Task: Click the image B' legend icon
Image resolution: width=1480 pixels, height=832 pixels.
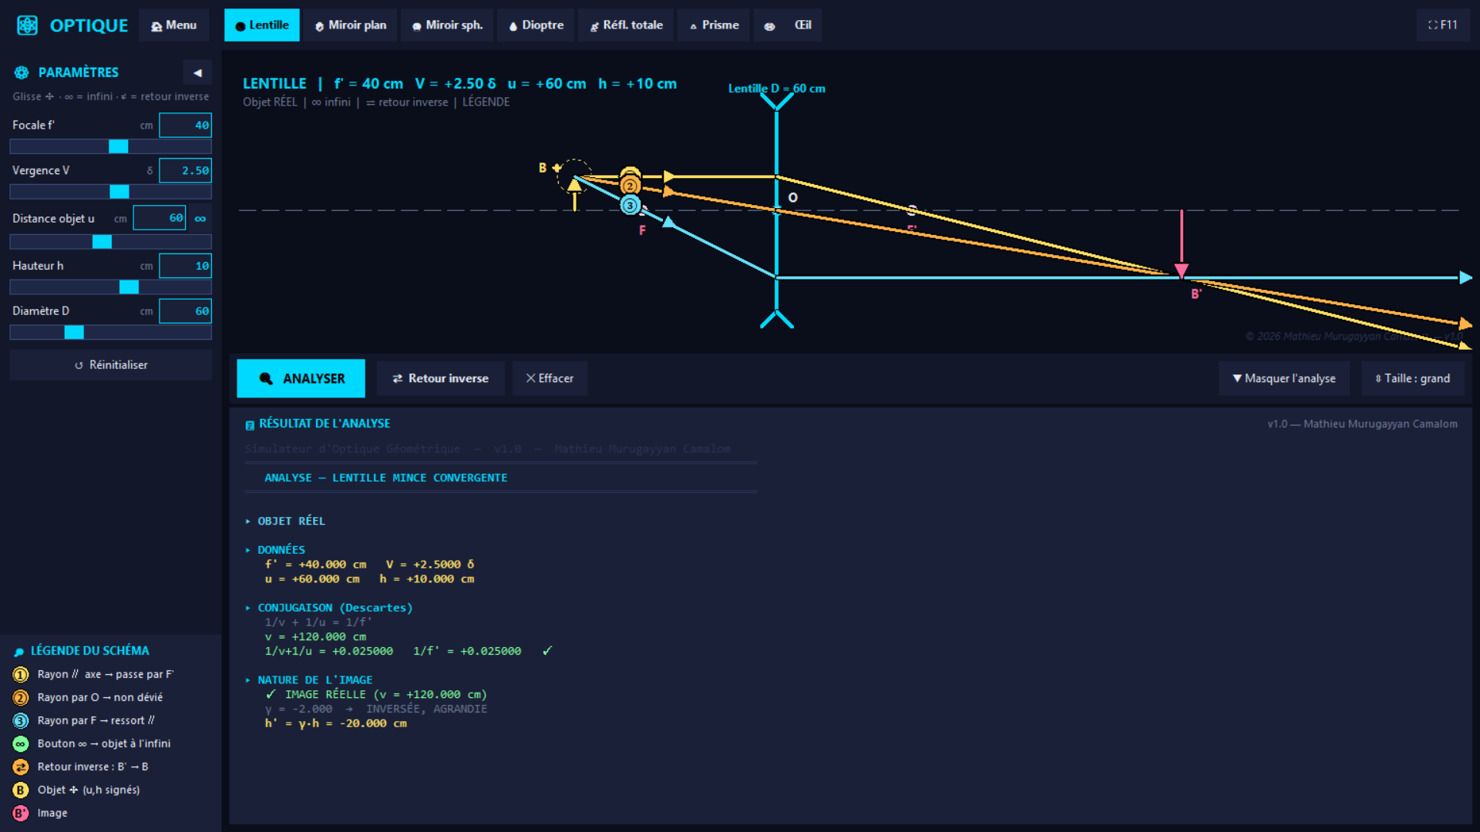Action: pos(21,814)
